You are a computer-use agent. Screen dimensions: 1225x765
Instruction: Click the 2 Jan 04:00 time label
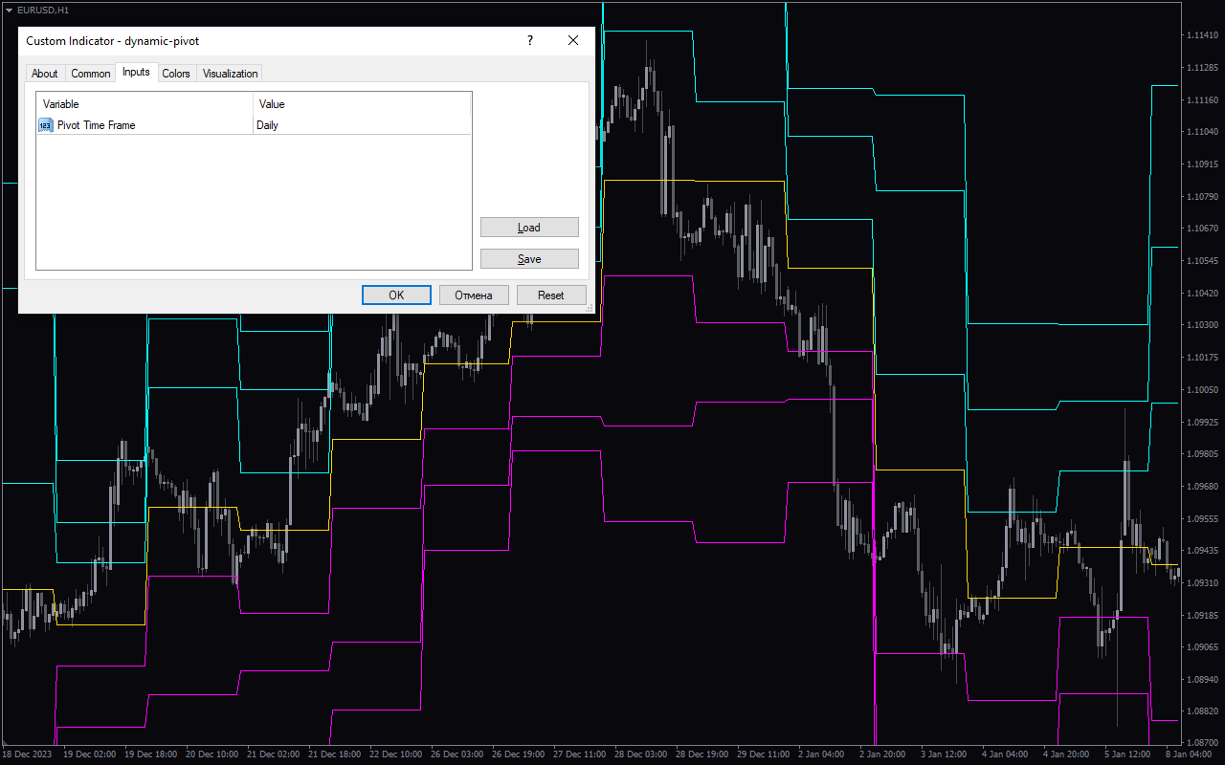click(x=822, y=754)
